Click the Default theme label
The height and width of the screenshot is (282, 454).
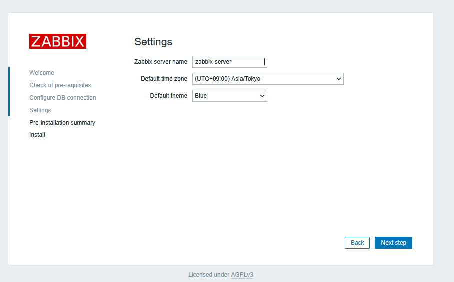(x=169, y=96)
